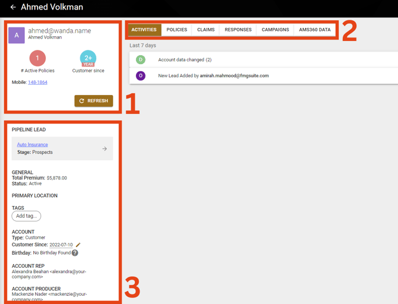Open the AMS360 Data tab

(315, 30)
